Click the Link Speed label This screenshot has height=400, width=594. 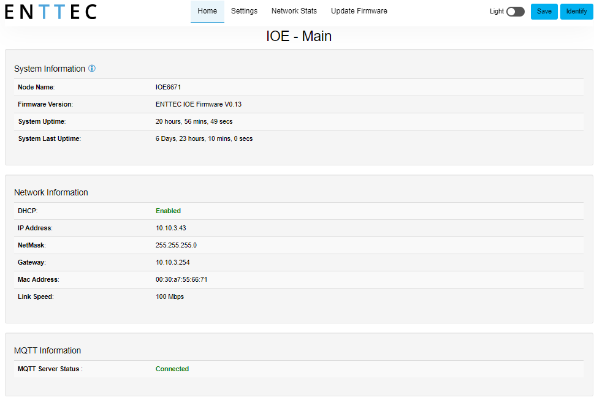coord(36,296)
